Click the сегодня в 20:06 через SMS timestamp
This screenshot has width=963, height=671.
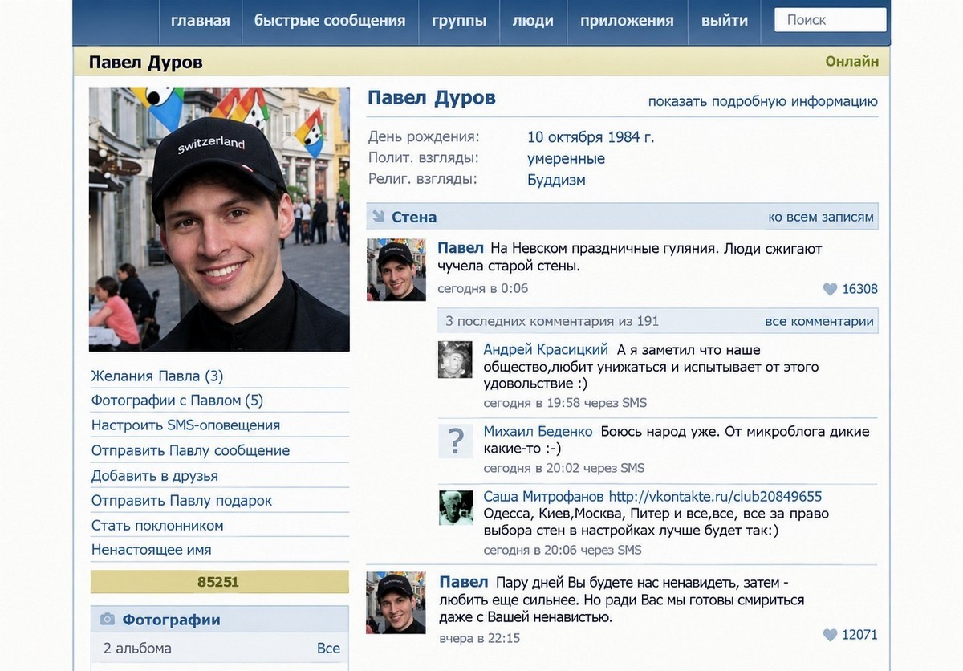pos(563,550)
